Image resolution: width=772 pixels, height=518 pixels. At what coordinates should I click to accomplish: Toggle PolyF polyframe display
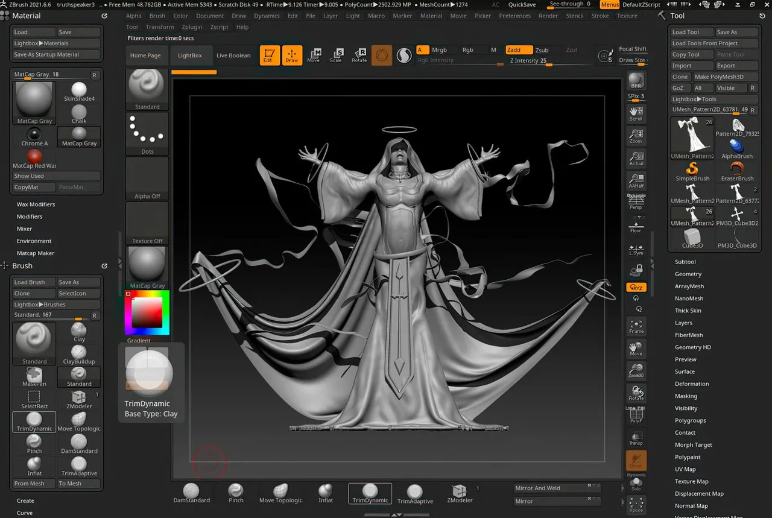point(636,415)
